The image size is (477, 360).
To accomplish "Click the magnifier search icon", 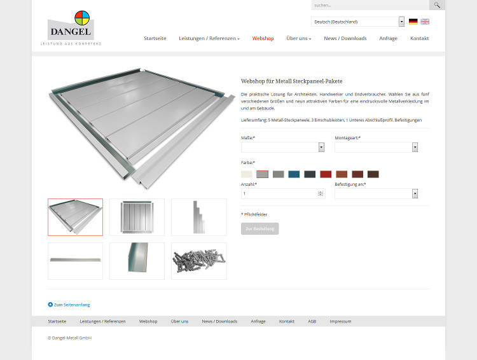I will (437, 5).
